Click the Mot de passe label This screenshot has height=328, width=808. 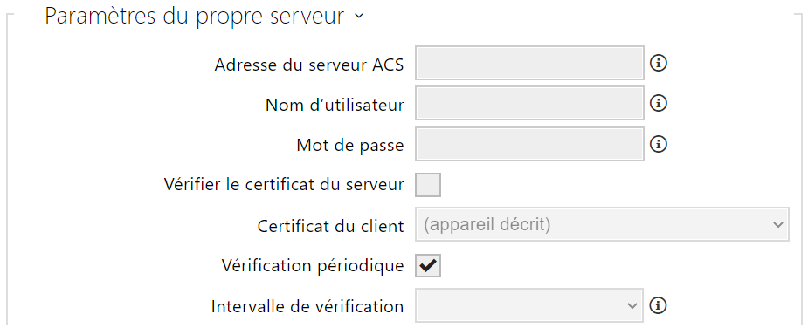coord(350,146)
